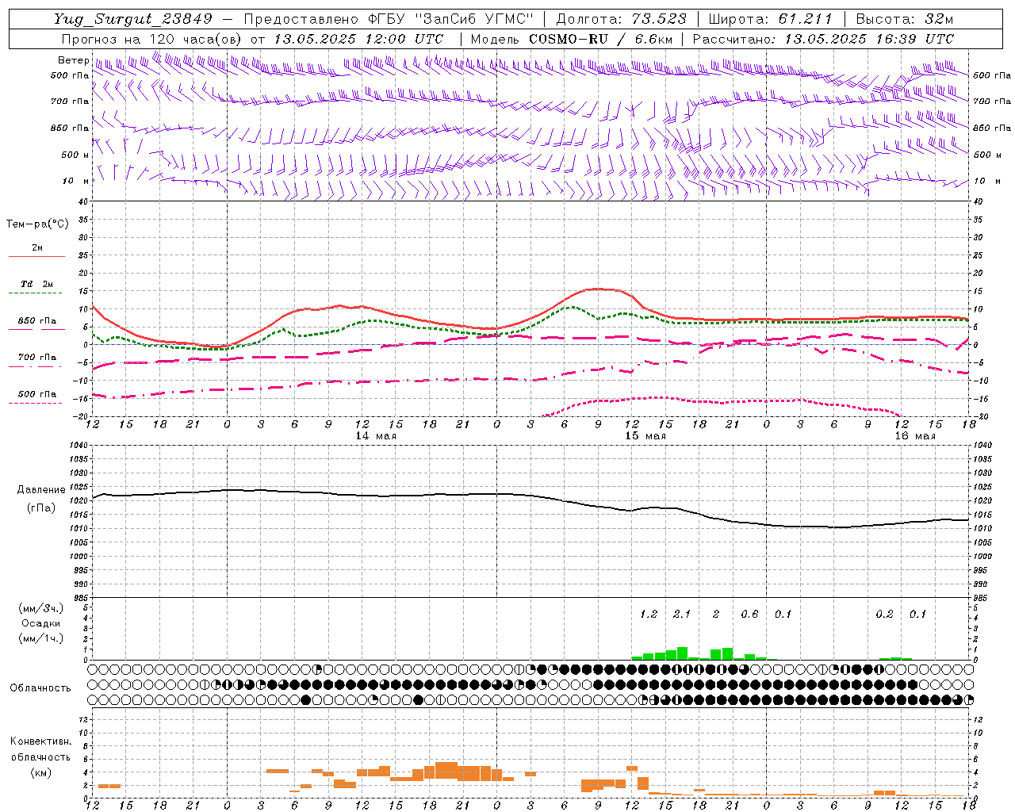Click the 500 гПа temperature legend entry
Viewport: 1015px width, 812px height.
coord(36,394)
